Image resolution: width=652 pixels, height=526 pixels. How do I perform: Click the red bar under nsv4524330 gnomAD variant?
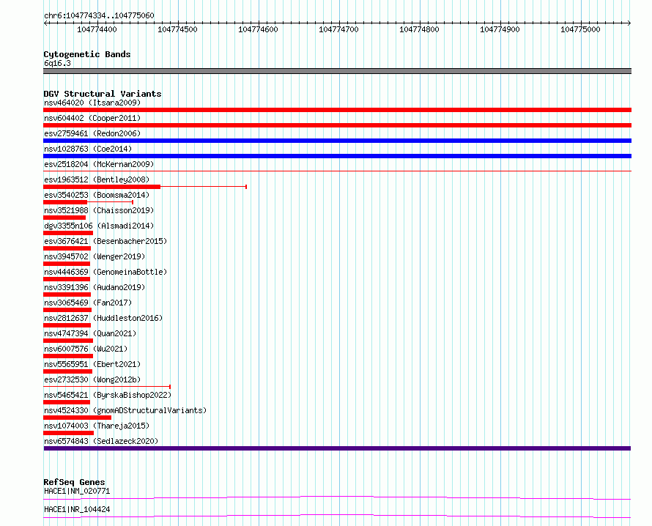(x=78, y=418)
